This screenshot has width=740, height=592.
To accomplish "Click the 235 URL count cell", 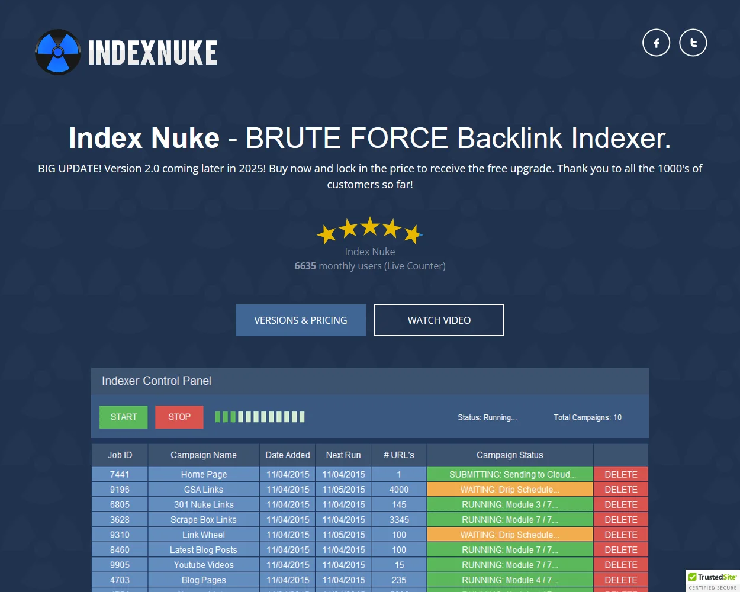I will 399,580.
